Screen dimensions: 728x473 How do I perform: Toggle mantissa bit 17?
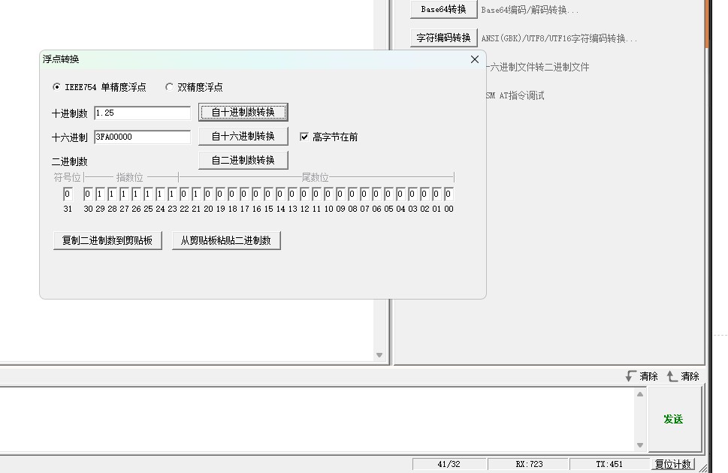[x=244, y=194]
